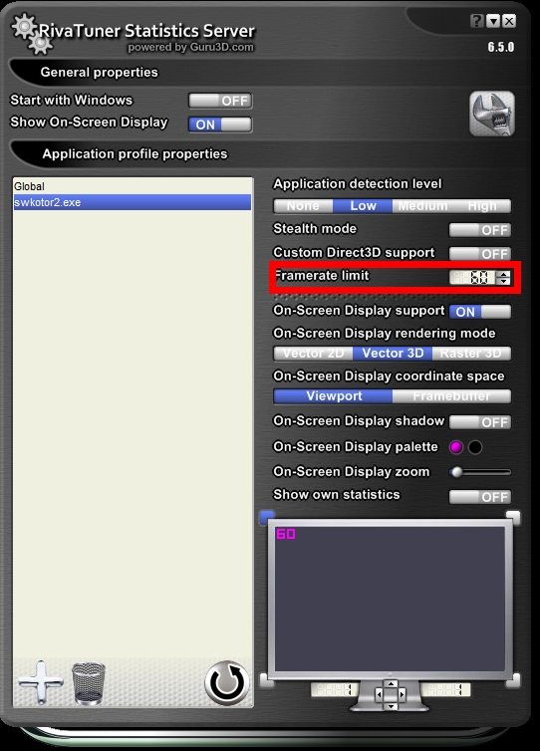Click the magenta OSD palette color
Viewport: 540px width, 751px height.
[x=456, y=447]
